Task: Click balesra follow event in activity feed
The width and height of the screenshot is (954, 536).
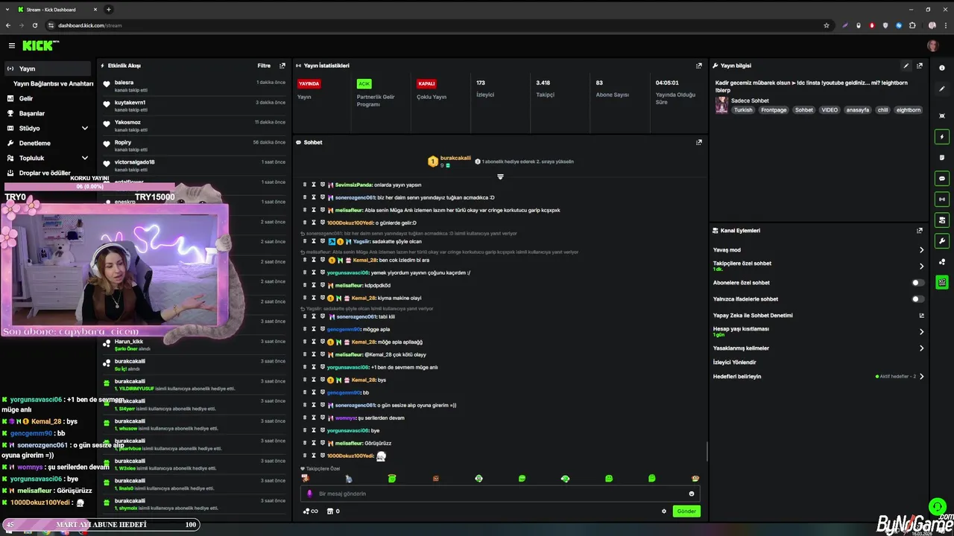Action: pos(195,86)
